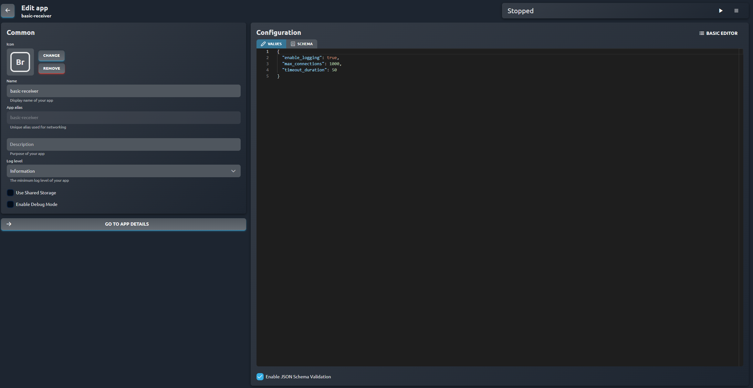Stop the app with the square button
Viewport: 753px width, 388px height.
pyautogui.click(x=736, y=11)
